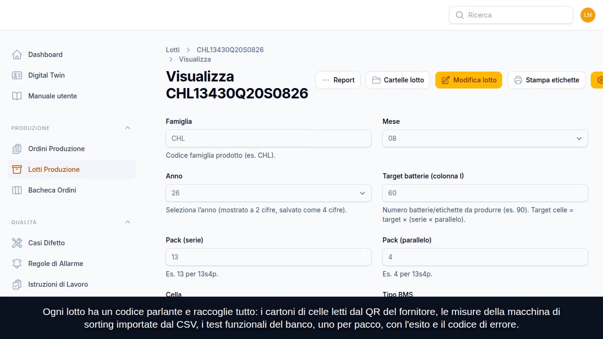Open the LM user avatar menu
Image resolution: width=603 pixels, height=339 pixels.
click(587, 15)
